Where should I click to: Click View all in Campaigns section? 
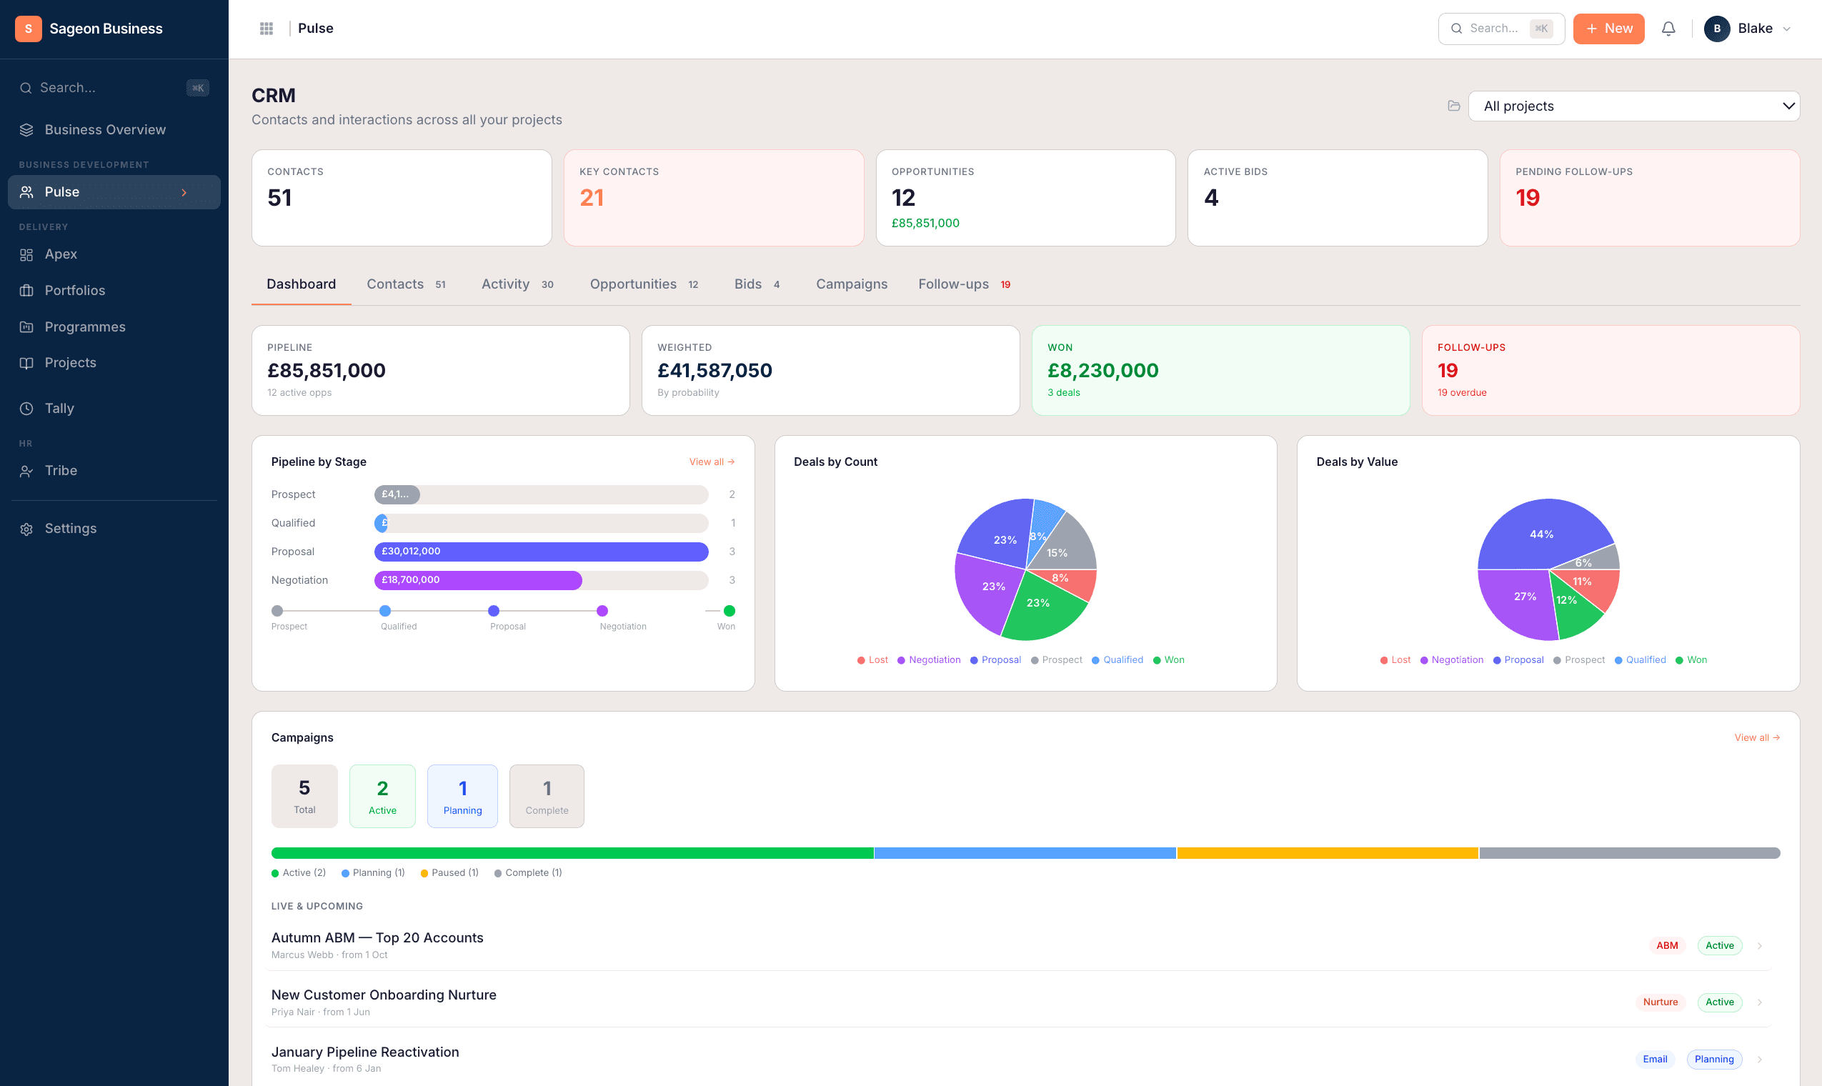coord(1756,737)
